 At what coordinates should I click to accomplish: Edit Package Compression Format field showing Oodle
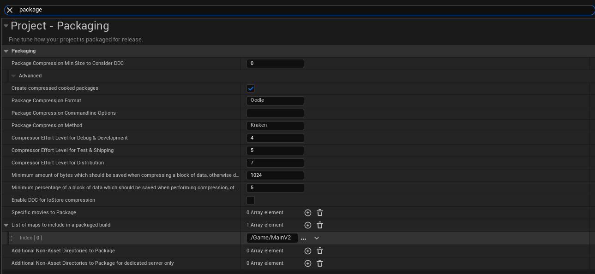pos(275,100)
